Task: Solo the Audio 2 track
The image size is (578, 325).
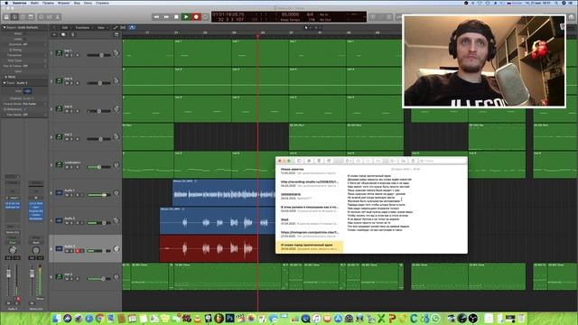Action: [x=72, y=223]
